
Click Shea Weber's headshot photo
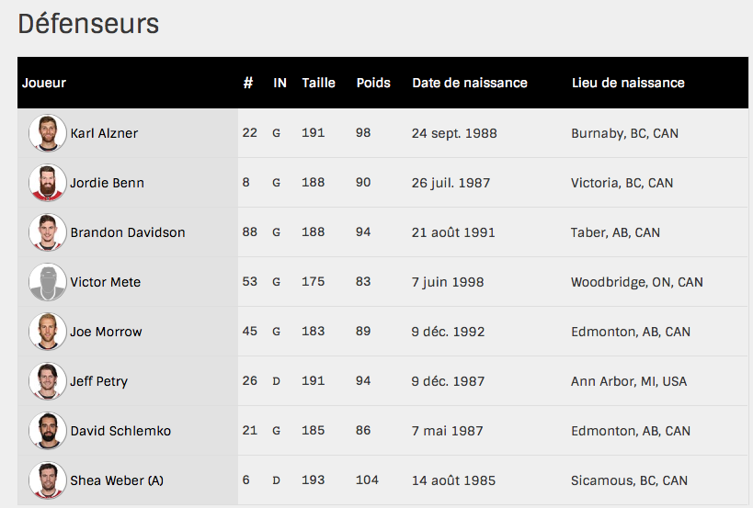(47, 480)
